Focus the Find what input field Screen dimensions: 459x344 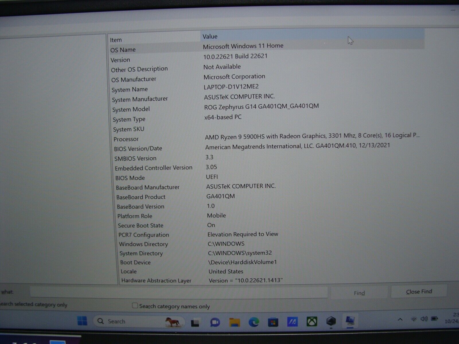point(179,292)
